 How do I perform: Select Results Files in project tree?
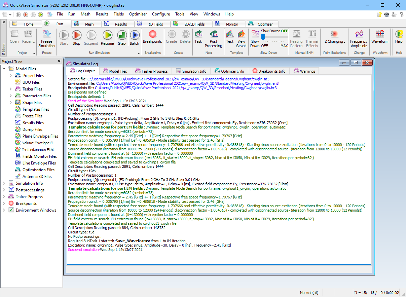pyautogui.click(x=33, y=123)
